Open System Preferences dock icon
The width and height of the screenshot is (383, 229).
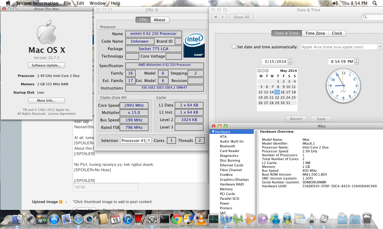click(152, 219)
